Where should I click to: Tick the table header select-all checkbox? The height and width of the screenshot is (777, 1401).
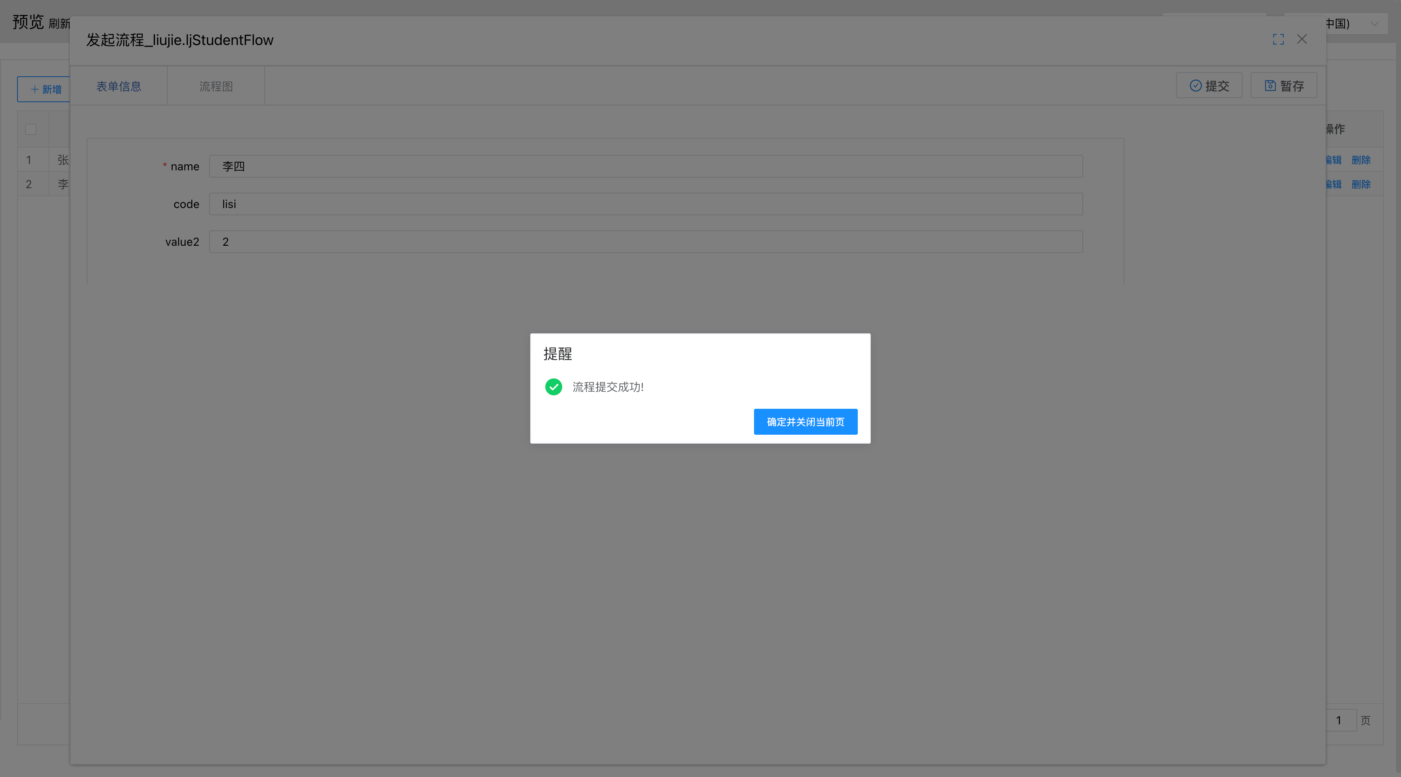31,129
